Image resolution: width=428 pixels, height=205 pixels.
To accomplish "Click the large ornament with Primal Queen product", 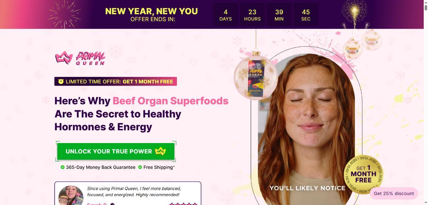I will [x=255, y=76].
